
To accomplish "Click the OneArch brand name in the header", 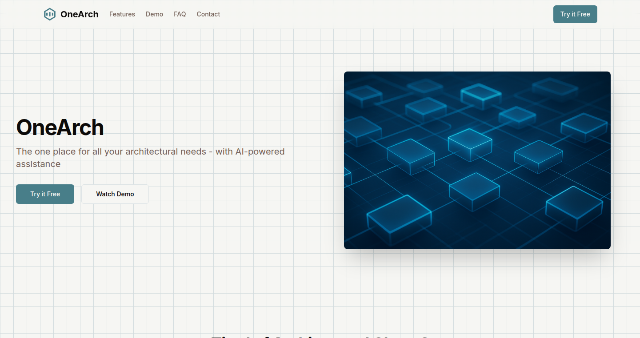I will (80, 14).
